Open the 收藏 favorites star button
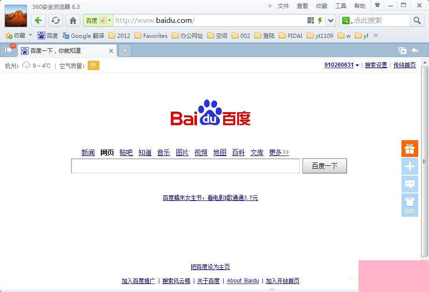The width and height of the screenshot is (429, 292). (15, 36)
